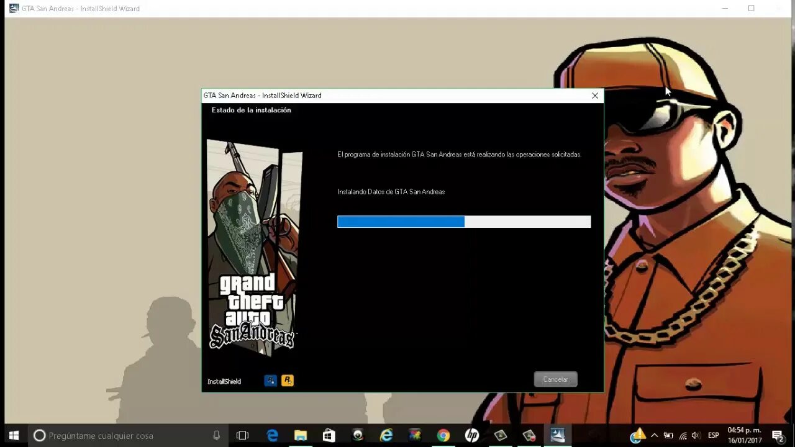The height and width of the screenshot is (447, 795).
Task: Click the app icon in outer window title bar
Action: (14, 8)
